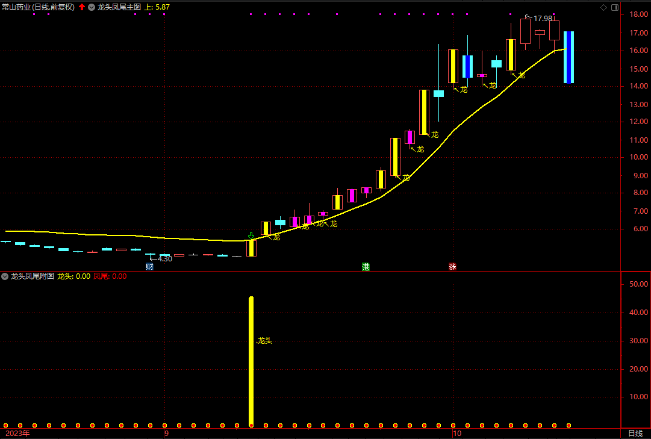
Task: Click the 2023年 date axis label
Action: coord(17,433)
